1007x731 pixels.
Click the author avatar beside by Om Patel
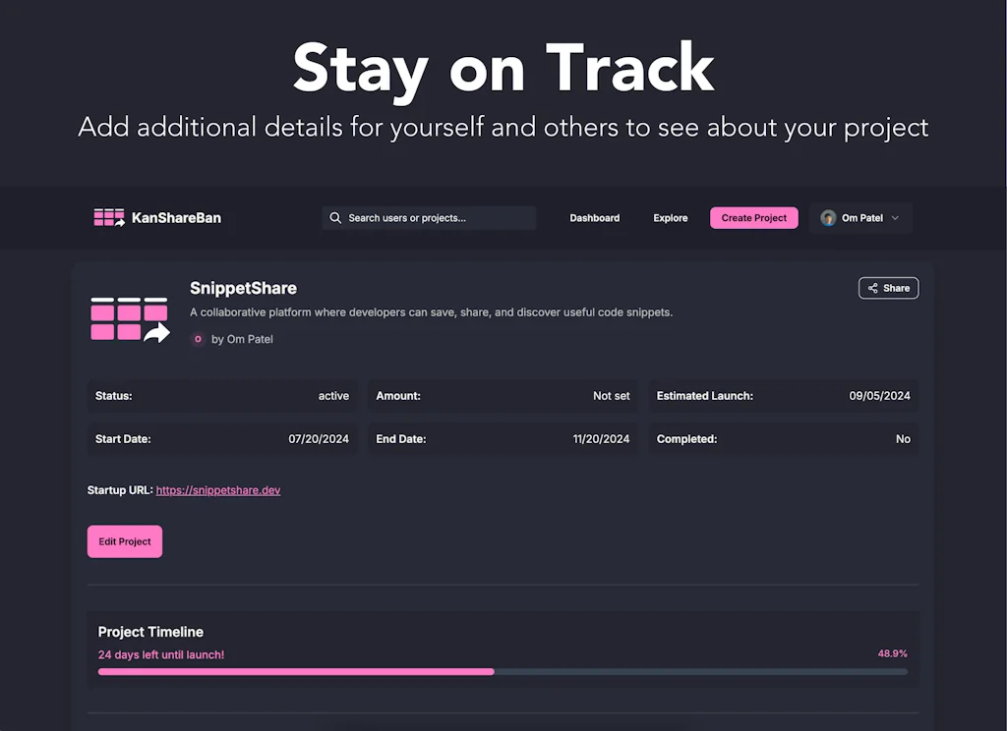[x=198, y=339]
